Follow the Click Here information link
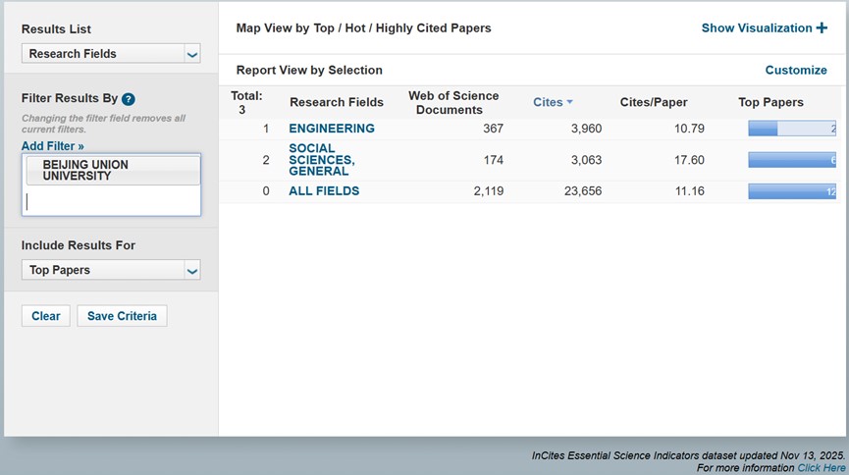The width and height of the screenshot is (849, 475). coord(821,468)
